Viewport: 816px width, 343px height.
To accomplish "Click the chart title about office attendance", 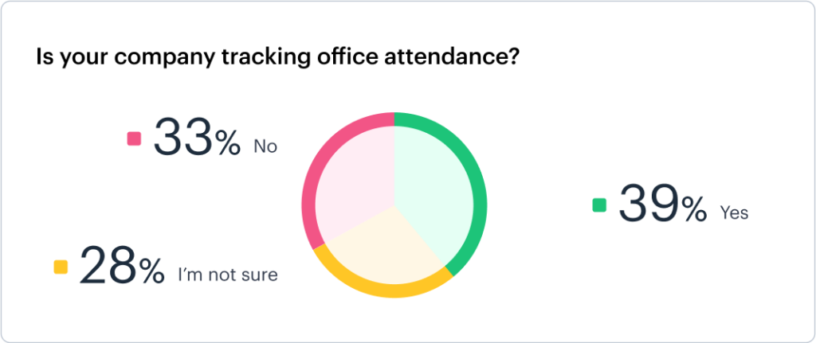I will coord(276,57).
